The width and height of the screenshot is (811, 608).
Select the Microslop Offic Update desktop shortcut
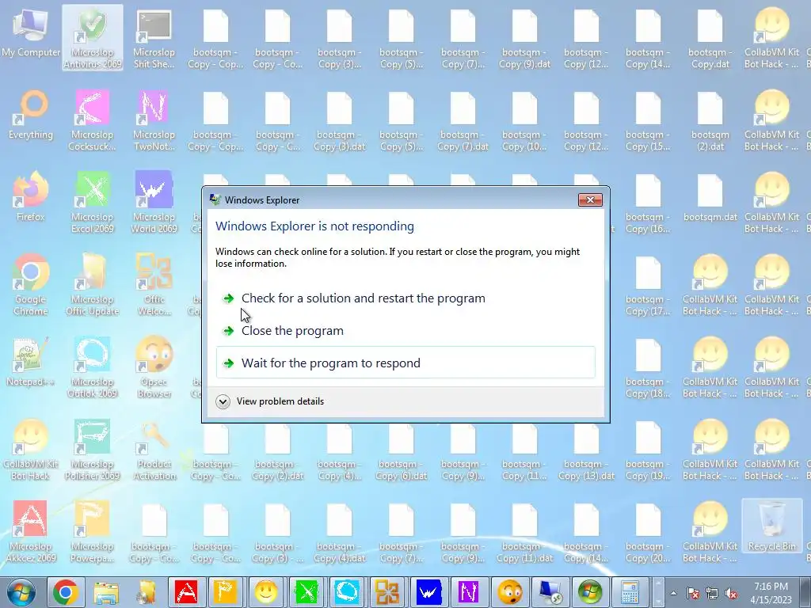click(x=93, y=285)
